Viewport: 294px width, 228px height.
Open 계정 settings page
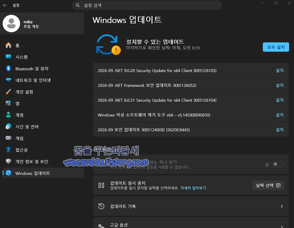click(43, 115)
